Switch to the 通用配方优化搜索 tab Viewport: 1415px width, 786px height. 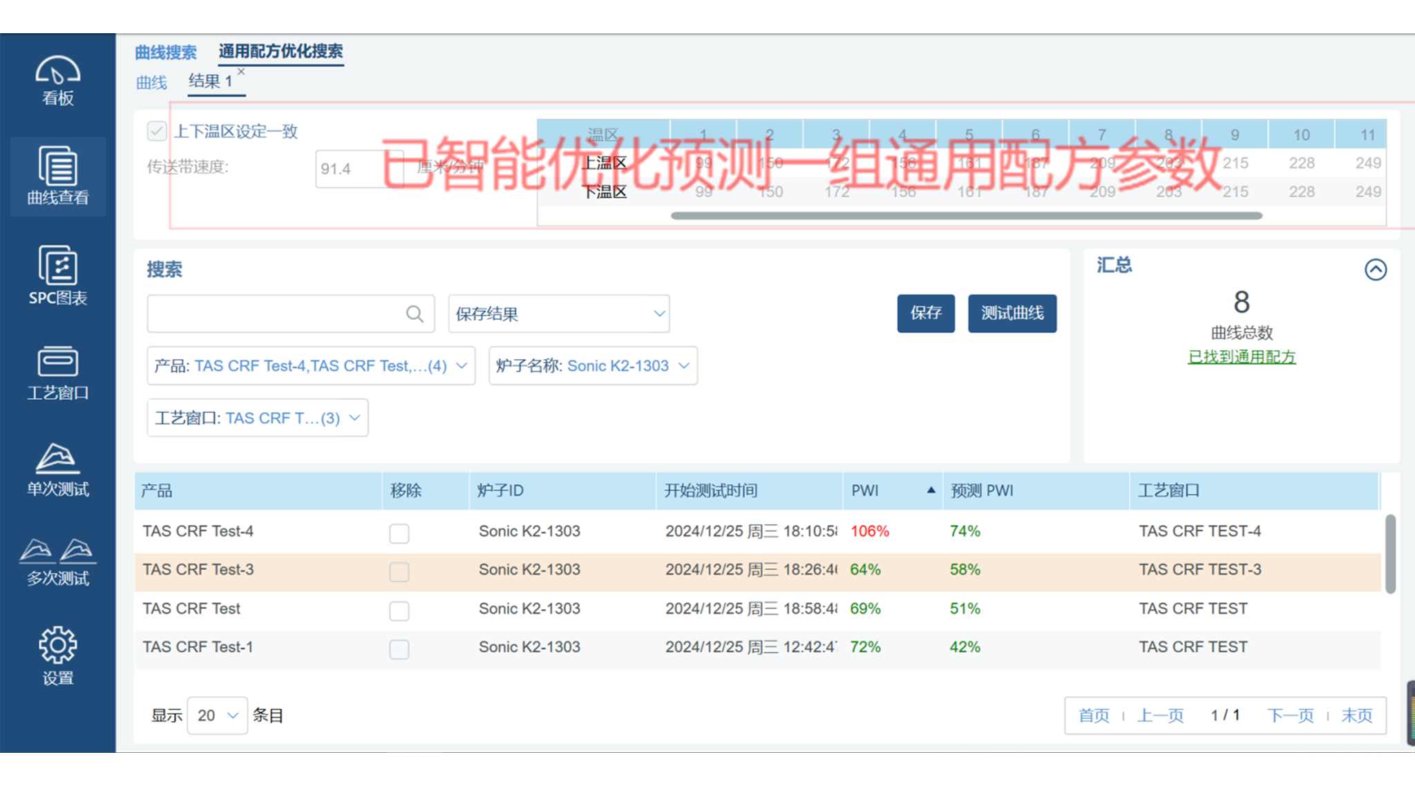pyautogui.click(x=281, y=52)
